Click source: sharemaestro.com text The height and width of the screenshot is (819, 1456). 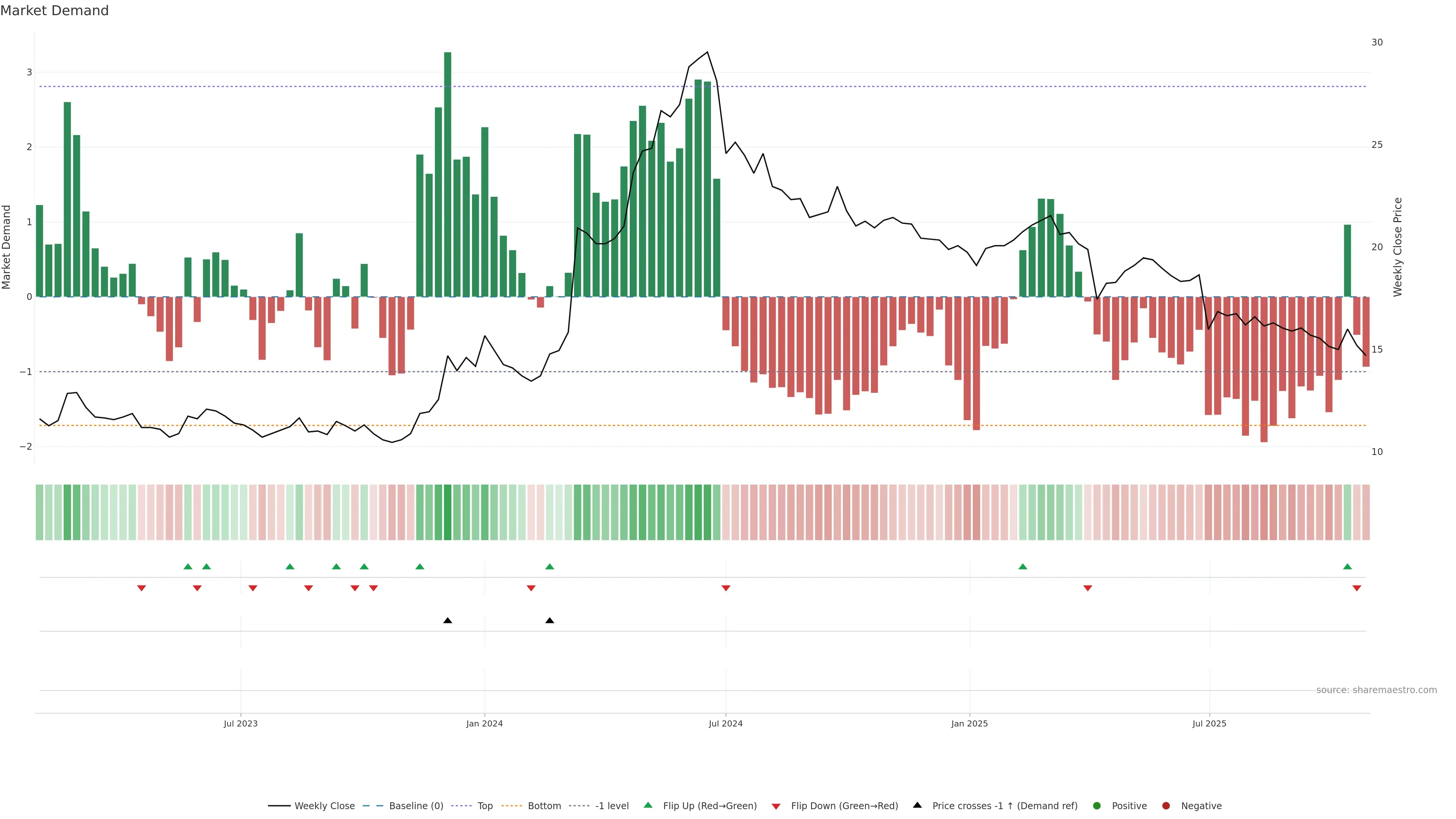pyautogui.click(x=1376, y=690)
